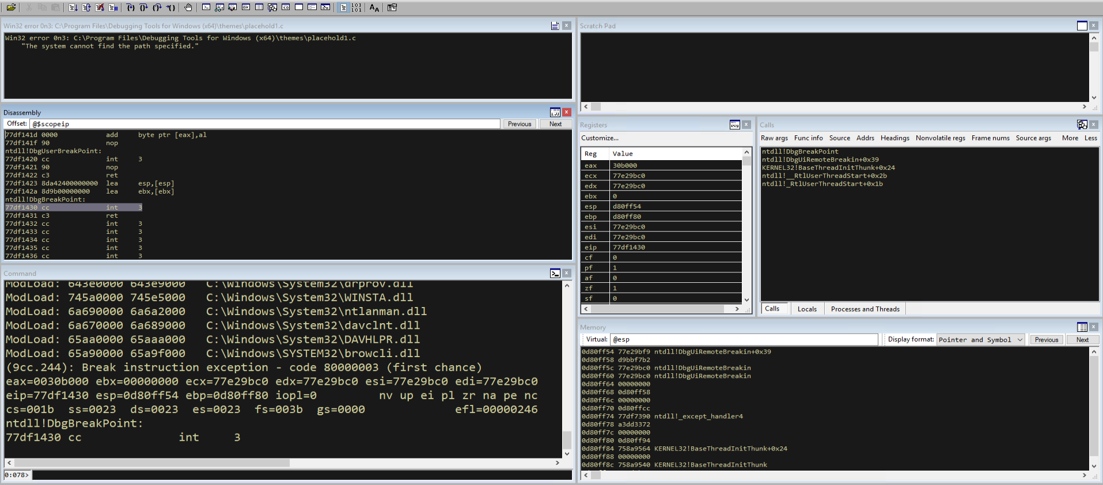Open the Command window from toolbar
Viewport: 1103px width, 485px height.
[206, 7]
